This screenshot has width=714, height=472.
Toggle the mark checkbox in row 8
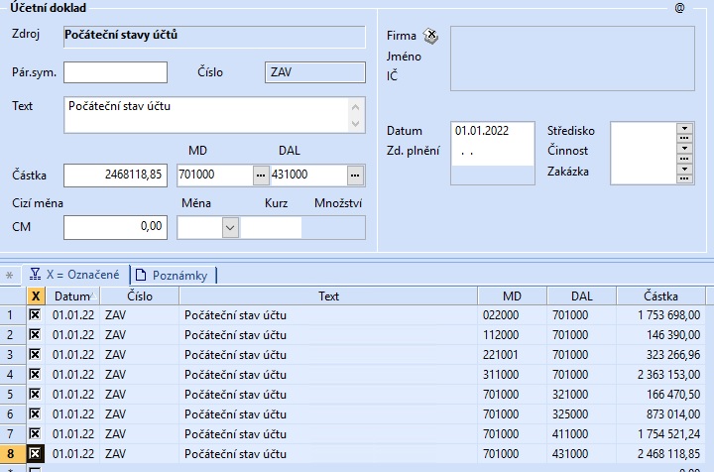[37, 453]
